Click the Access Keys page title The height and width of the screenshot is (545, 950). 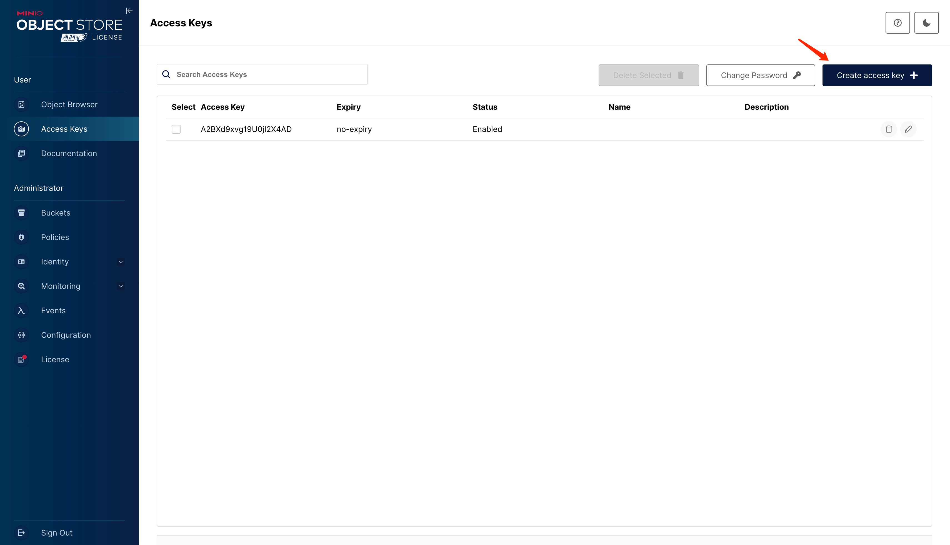pos(181,23)
